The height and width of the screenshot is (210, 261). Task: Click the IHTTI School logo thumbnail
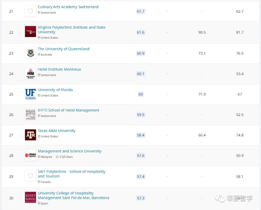(30, 115)
